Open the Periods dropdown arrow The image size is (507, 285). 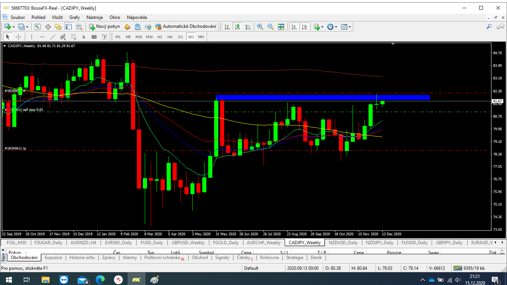336,27
